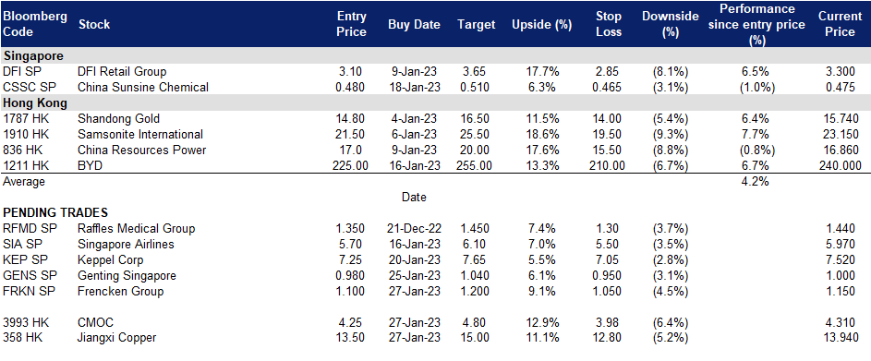871x361 pixels.
Task: Select the Singapore section row
Action: pyautogui.click(x=436, y=55)
